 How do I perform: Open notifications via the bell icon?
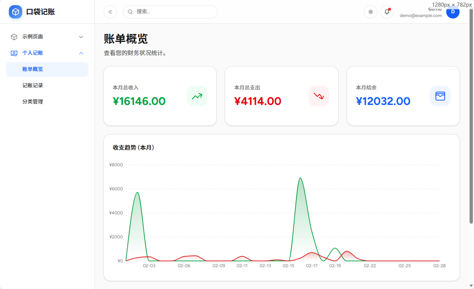pos(387,12)
